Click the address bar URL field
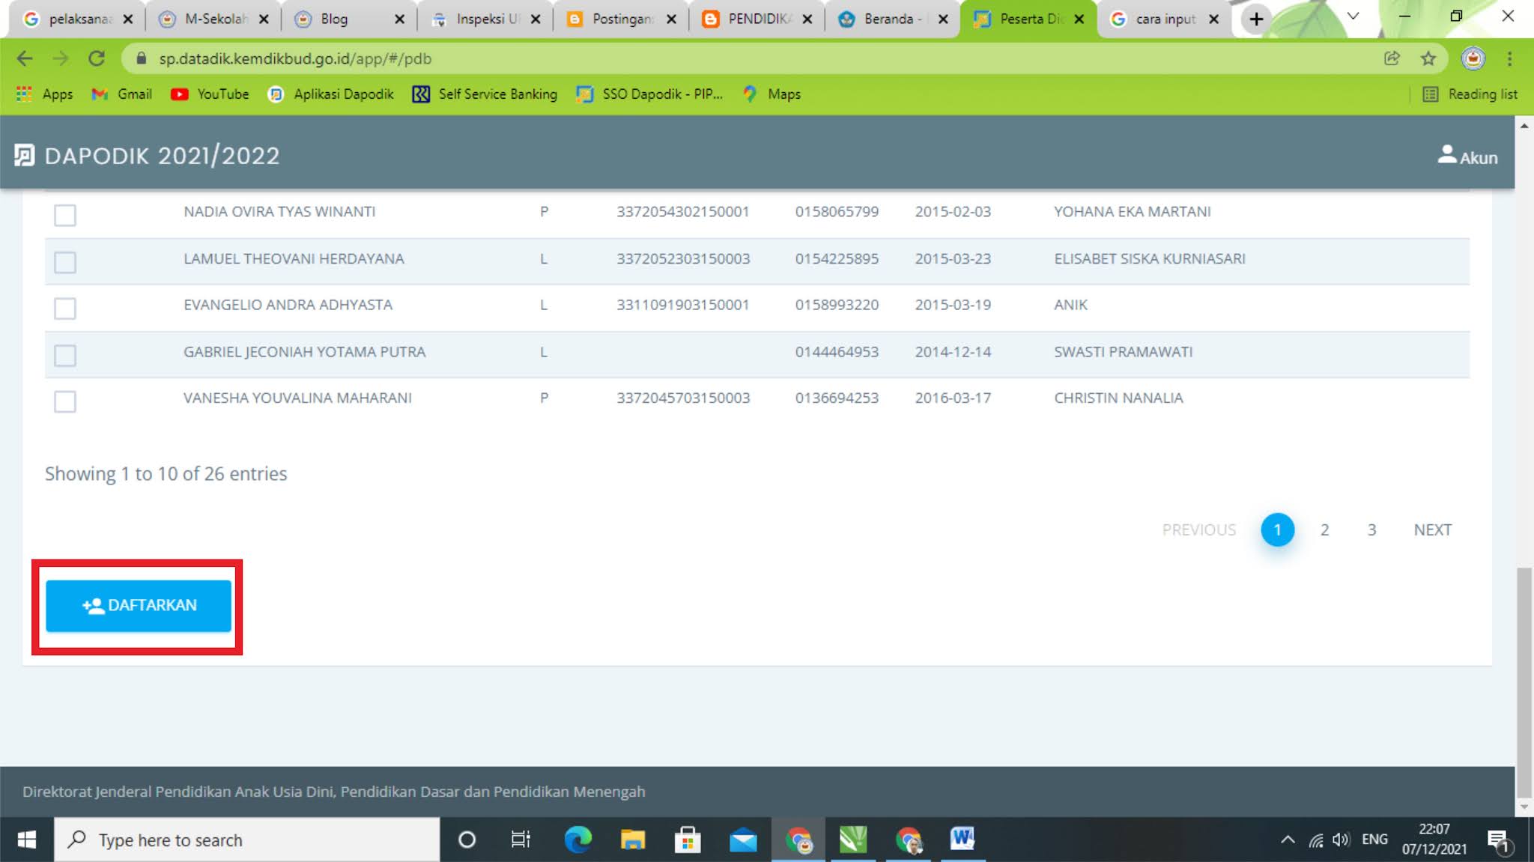1534x862 pixels. [x=749, y=58]
